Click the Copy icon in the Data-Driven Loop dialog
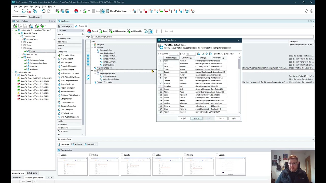This screenshot has width=326, height=183. coord(207,54)
